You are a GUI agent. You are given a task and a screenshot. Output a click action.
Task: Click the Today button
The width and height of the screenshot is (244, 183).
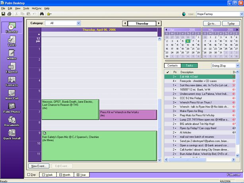point(231,23)
